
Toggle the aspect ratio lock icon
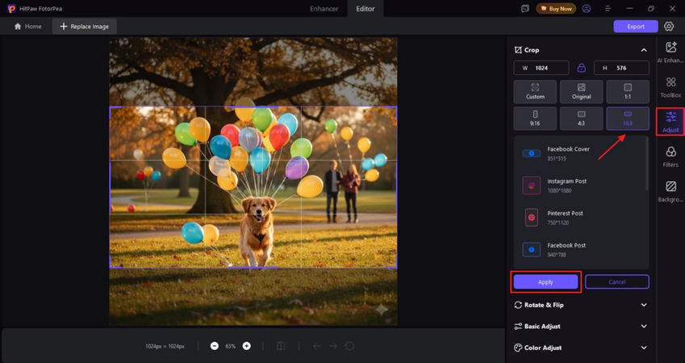(x=581, y=69)
